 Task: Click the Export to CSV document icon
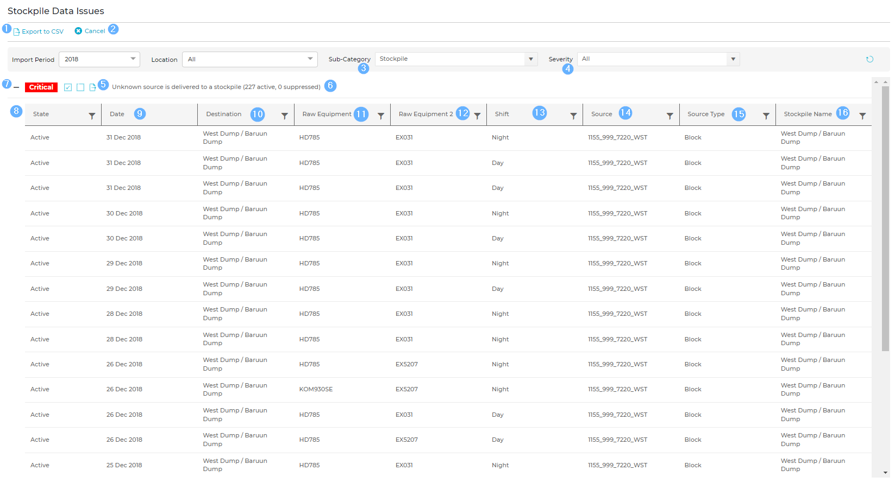[16, 32]
